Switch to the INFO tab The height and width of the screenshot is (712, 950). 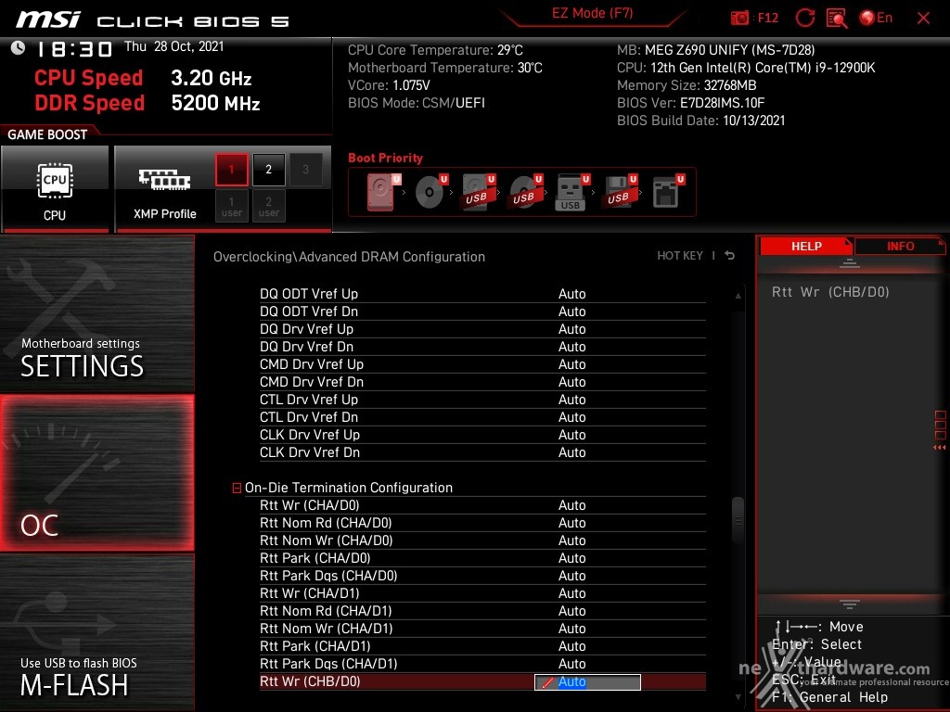[900, 246]
